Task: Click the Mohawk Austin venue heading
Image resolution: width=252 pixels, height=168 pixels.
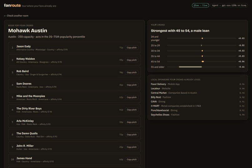Action: 28,31
